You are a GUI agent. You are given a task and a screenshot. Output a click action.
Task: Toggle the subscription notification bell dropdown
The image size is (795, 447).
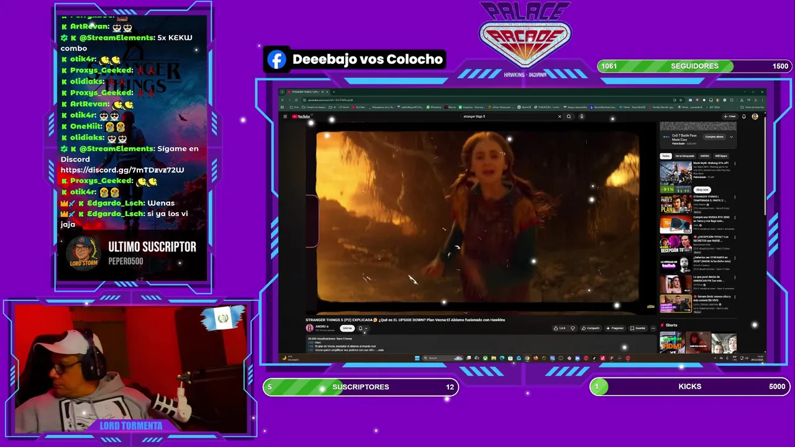pos(363,328)
